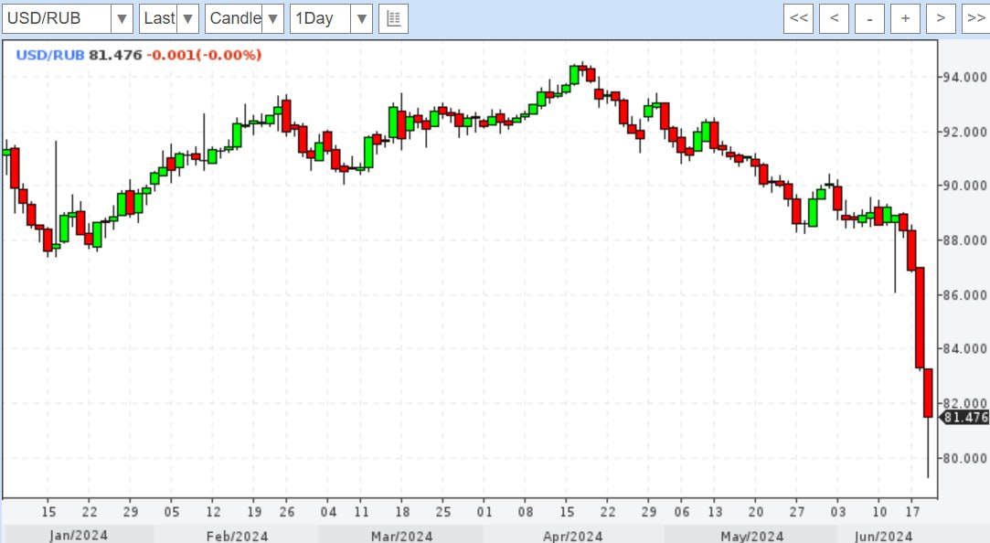This screenshot has width=990, height=543.
Task: Expand the USD/RUB symbol dropdown arrow
Action: [x=122, y=18]
